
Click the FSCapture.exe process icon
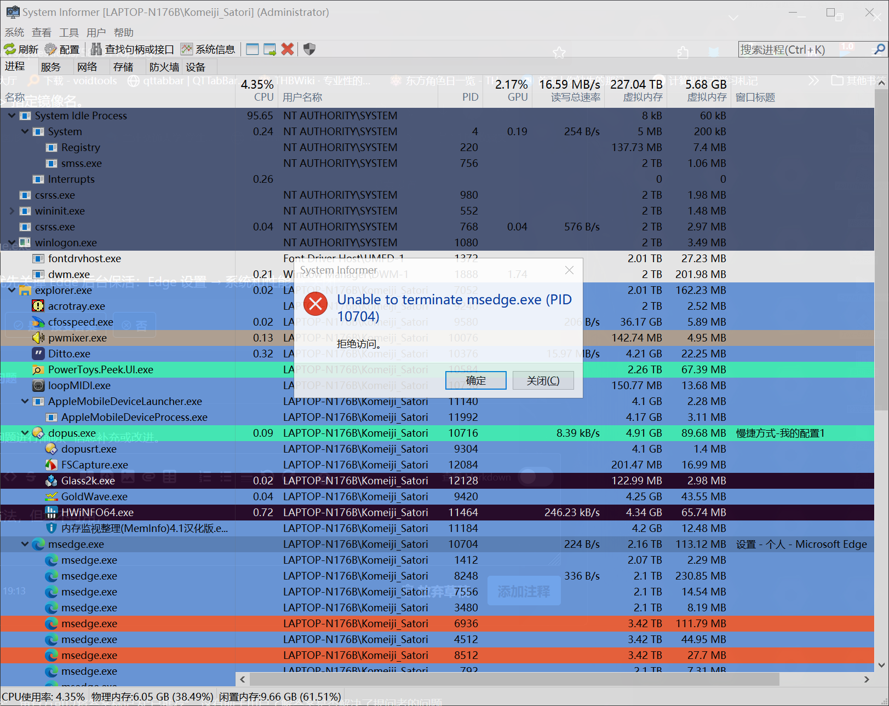pos(51,465)
